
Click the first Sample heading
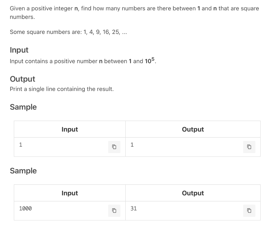(23, 107)
